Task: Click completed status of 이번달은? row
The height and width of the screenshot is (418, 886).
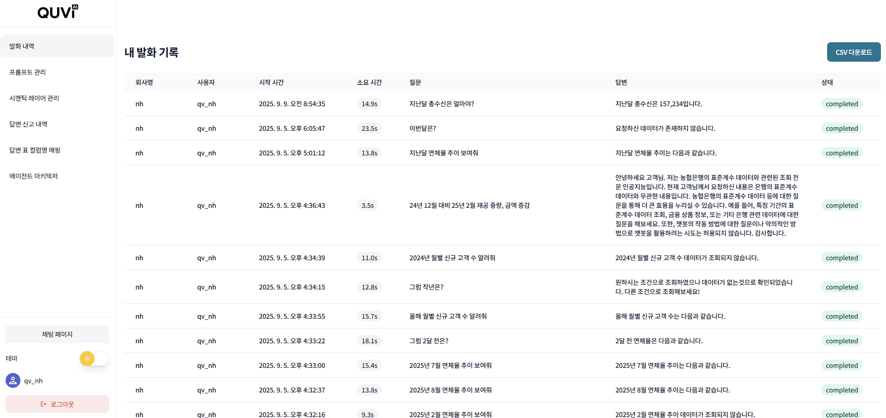Action: point(841,129)
